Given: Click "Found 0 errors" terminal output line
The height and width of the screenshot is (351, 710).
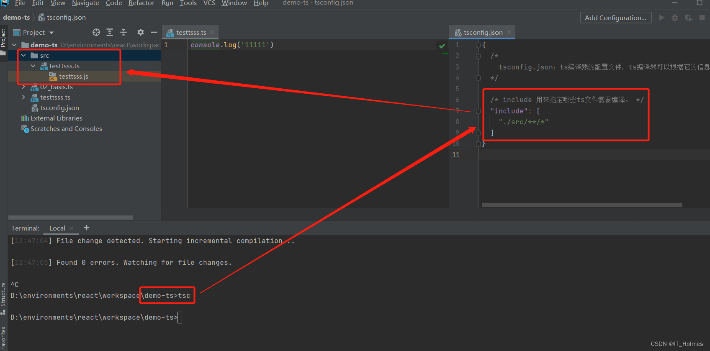Looking at the screenshot, I should (x=121, y=262).
